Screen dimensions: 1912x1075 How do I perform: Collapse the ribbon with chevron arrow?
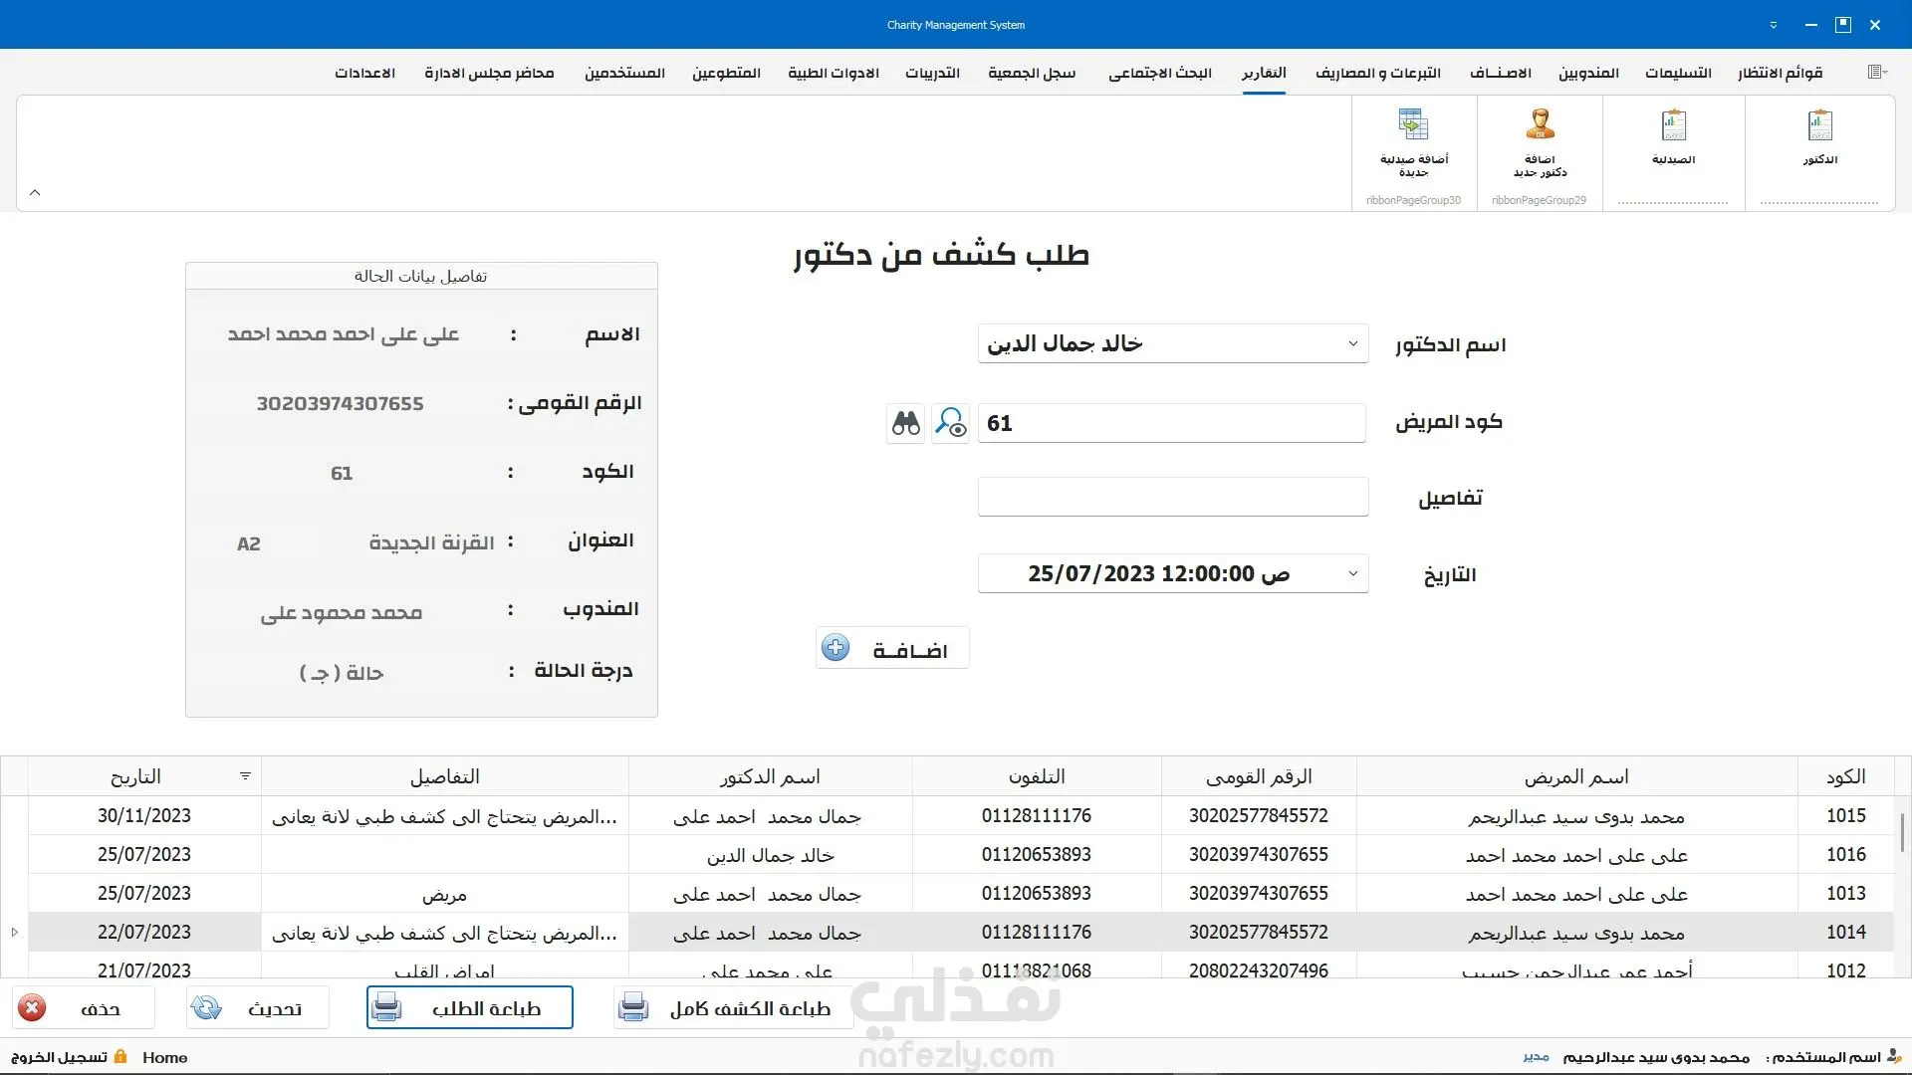click(x=35, y=193)
